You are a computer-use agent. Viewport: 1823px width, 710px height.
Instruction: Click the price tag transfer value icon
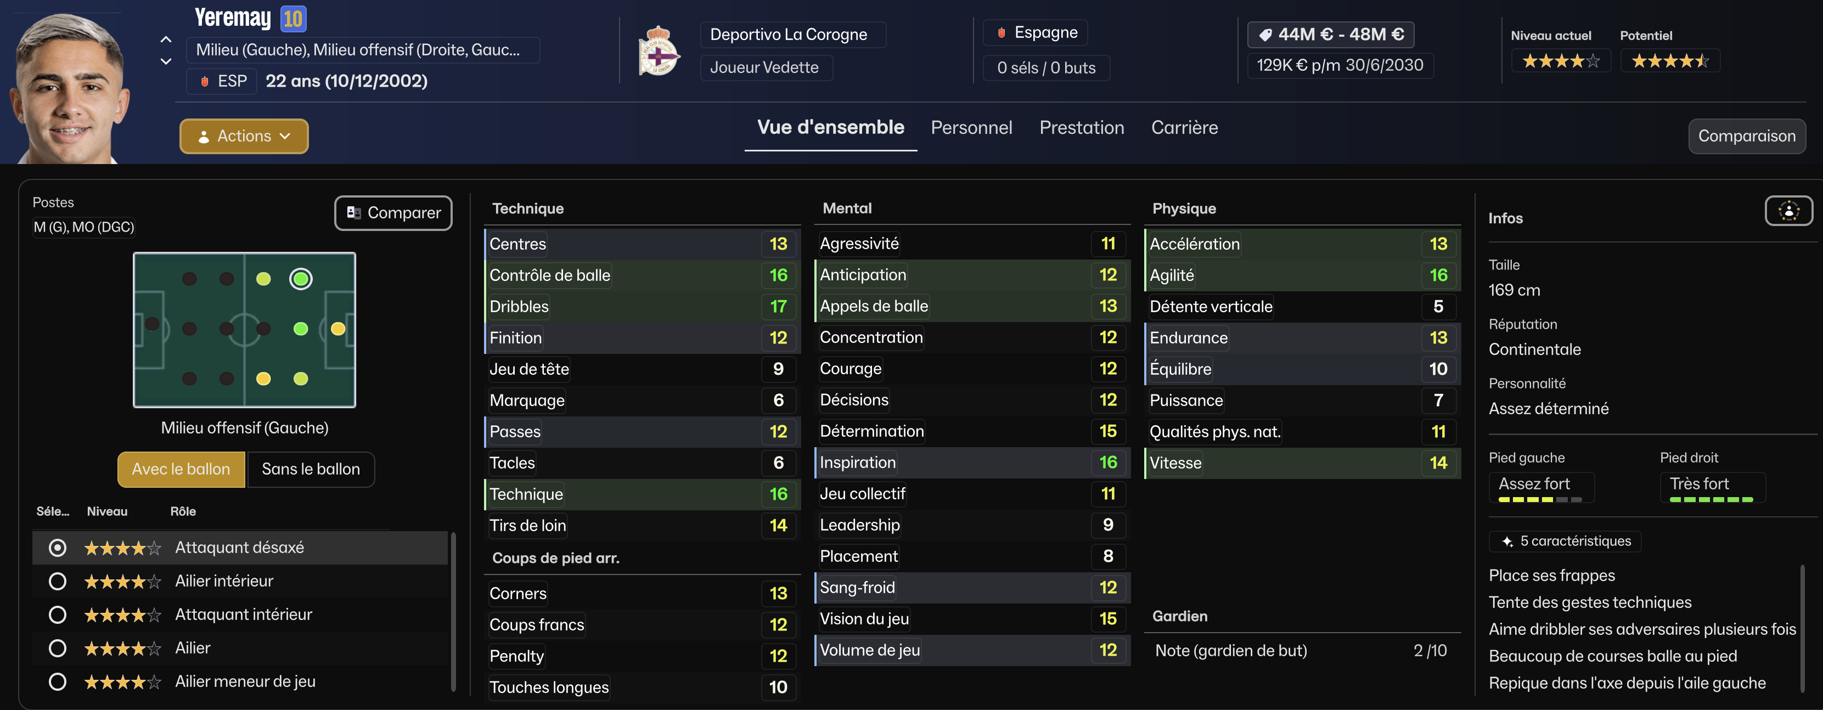point(1265,35)
